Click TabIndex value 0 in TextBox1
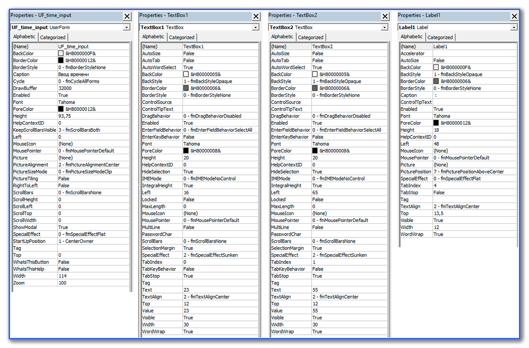This screenshot has height=348, width=529. click(221, 262)
